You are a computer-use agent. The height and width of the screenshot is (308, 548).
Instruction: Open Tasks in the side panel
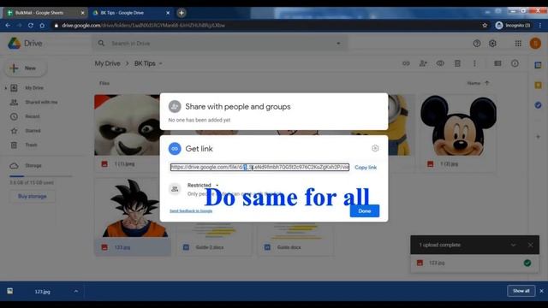pos(539,104)
